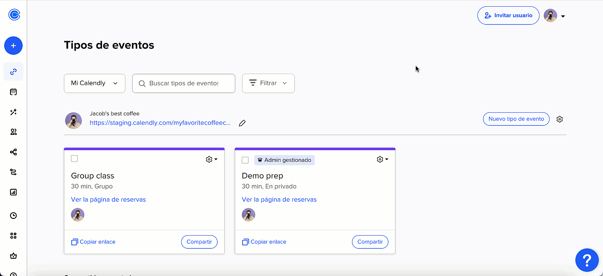This screenshot has height=276, width=603.
Task: Open the Demo prep gear settings menu
Action: [x=383, y=159]
